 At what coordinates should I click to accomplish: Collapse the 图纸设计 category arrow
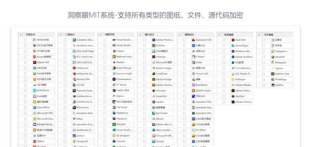(180, 35)
